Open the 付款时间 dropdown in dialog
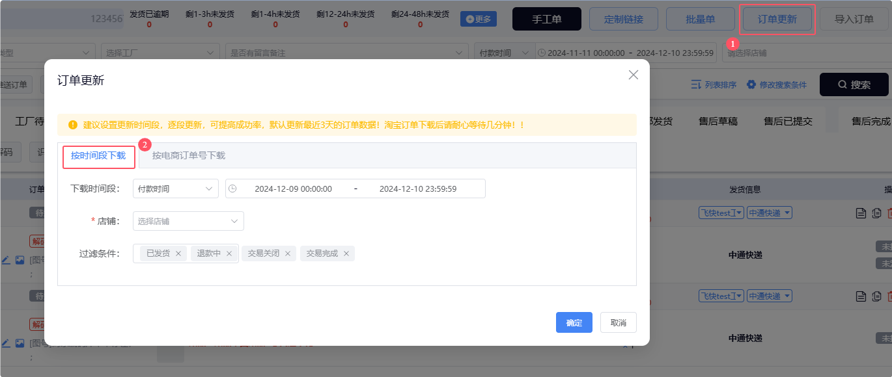The image size is (892, 377). 175,189
